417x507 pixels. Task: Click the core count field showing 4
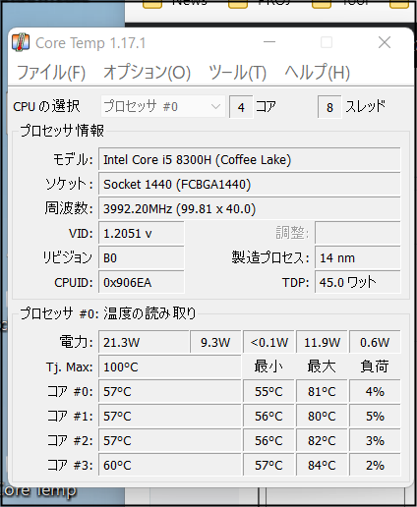(x=241, y=107)
